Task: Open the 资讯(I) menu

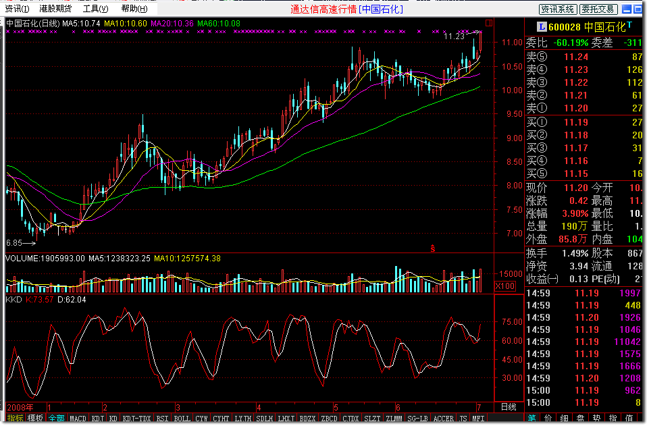Action: click(x=18, y=9)
